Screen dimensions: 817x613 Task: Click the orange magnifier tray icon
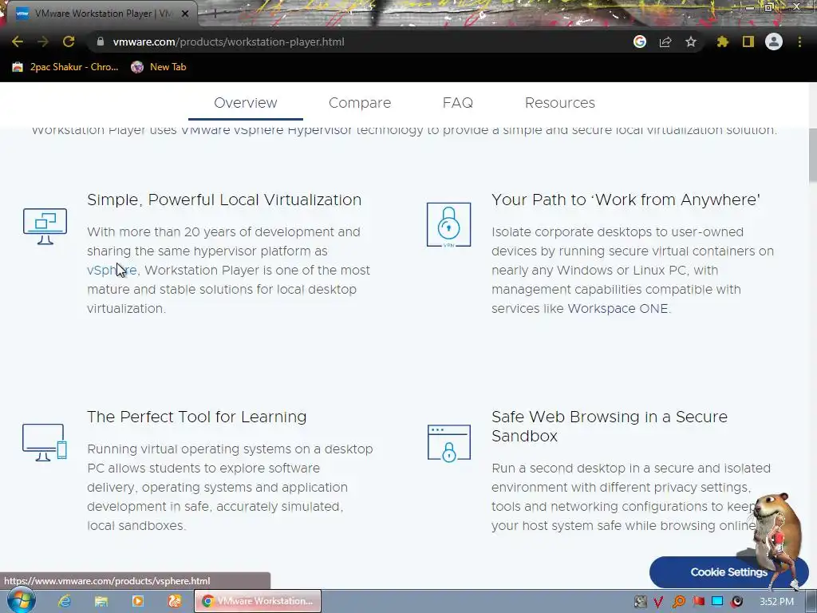coord(678,602)
